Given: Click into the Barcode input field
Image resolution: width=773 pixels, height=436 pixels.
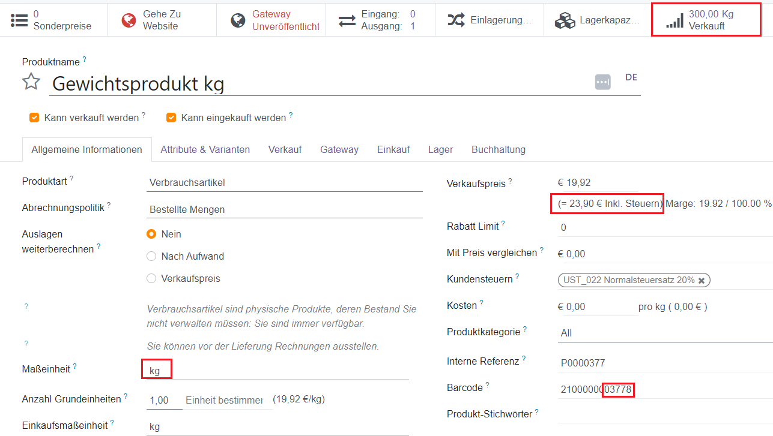Looking at the screenshot, I should click(x=661, y=389).
